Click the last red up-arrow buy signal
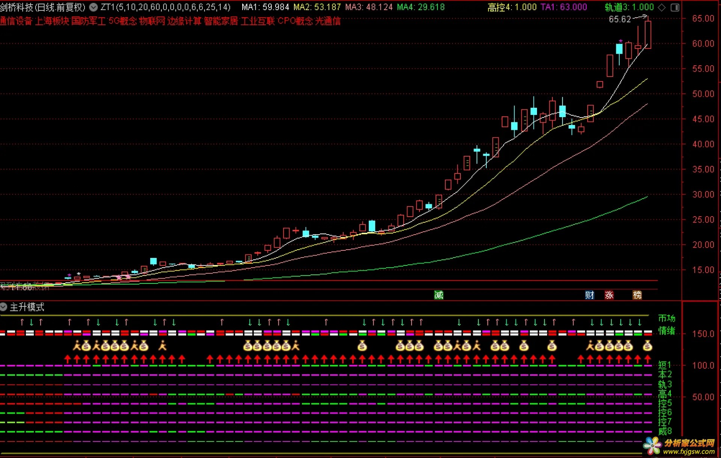The width and height of the screenshot is (721, 458). [x=647, y=359]
